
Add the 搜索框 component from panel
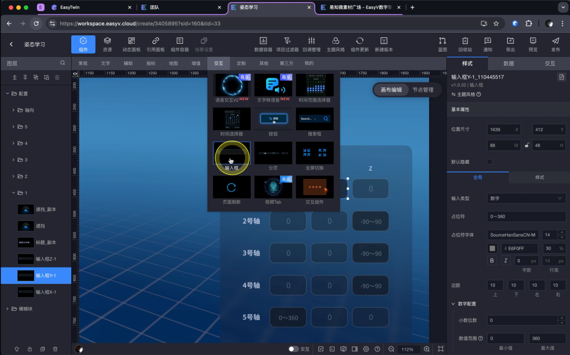(315, 122)
